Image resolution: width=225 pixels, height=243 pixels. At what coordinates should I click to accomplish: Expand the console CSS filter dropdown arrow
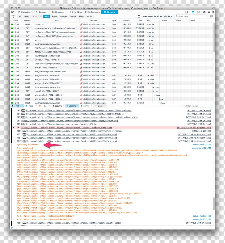pos(36,106)
